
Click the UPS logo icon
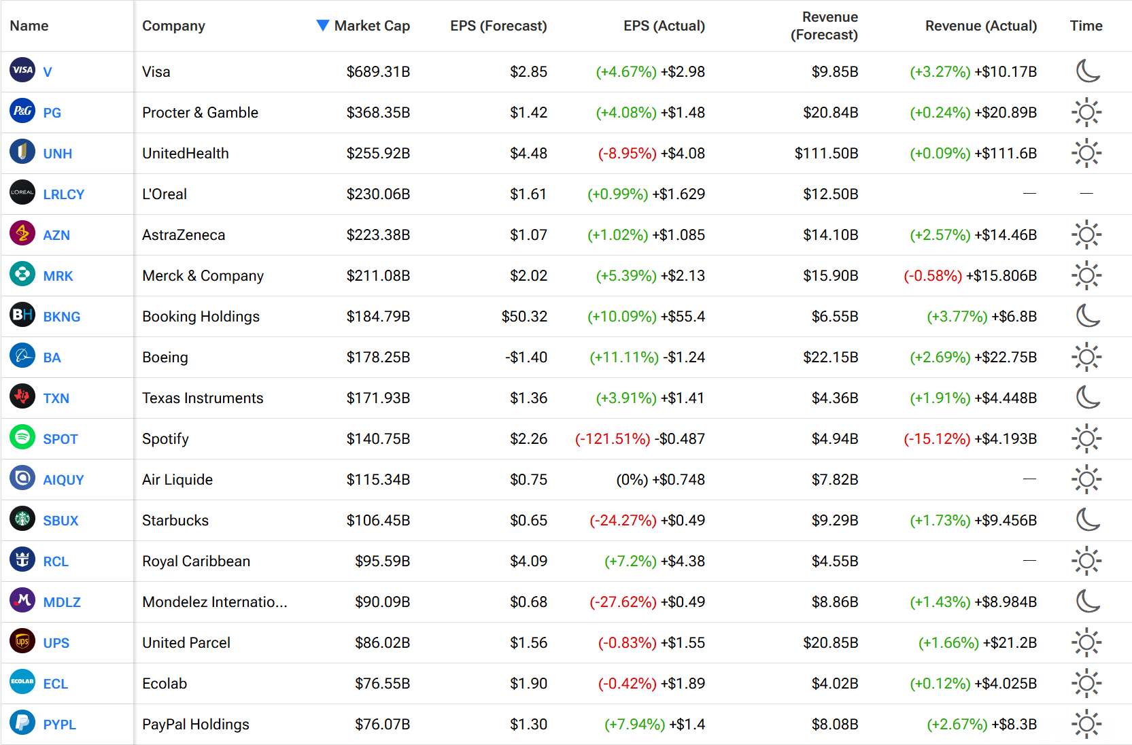coord(22,641)
